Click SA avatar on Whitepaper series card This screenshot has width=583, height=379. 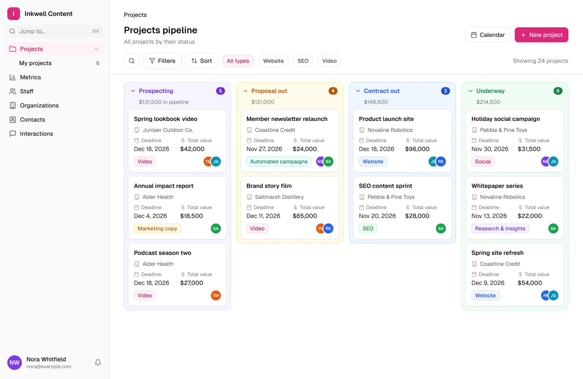click(553, 228)
